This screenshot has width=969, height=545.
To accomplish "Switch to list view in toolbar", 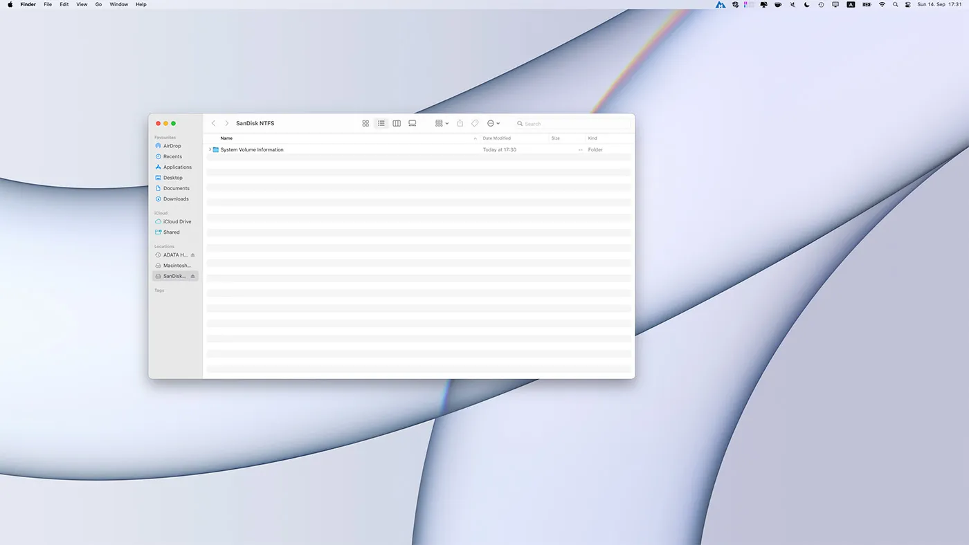I will [x=381, y=123].
